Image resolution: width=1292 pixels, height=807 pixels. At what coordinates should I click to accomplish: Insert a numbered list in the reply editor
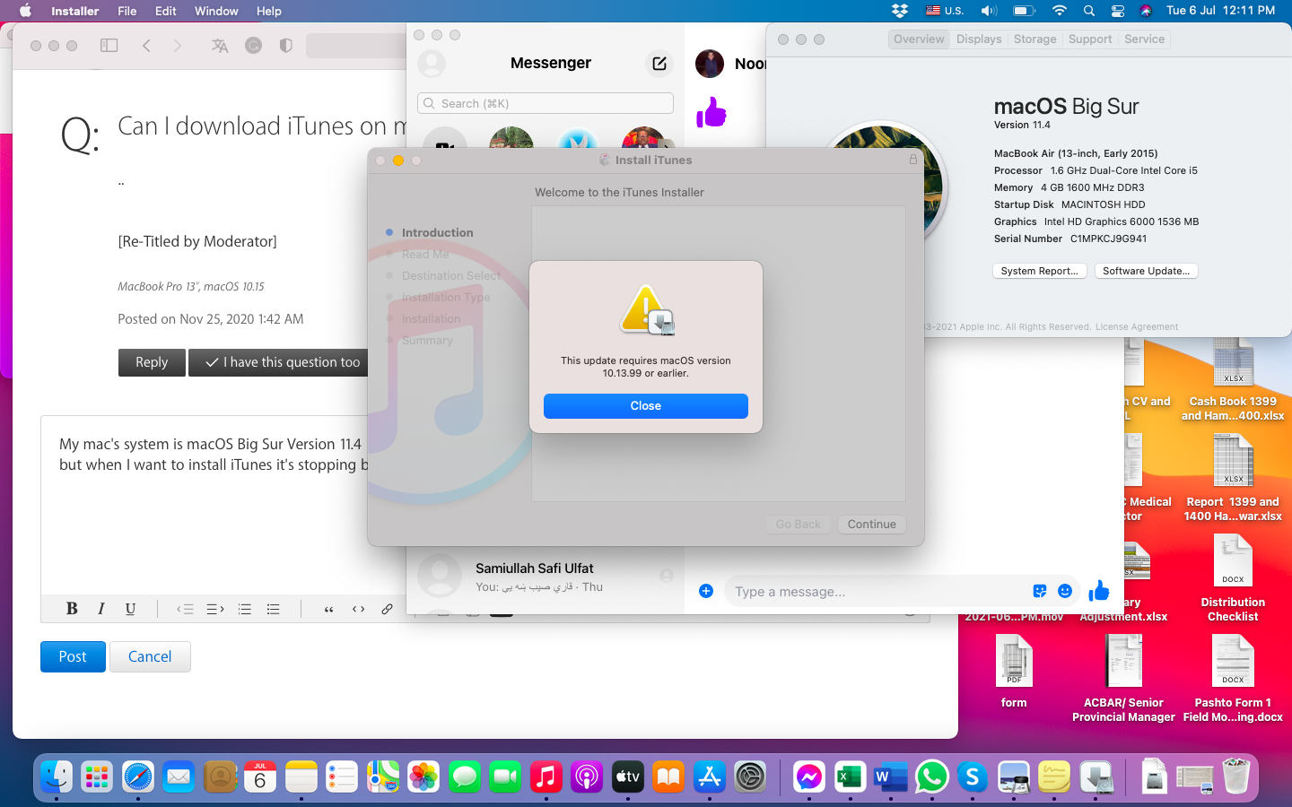click(x=245, y=609)
